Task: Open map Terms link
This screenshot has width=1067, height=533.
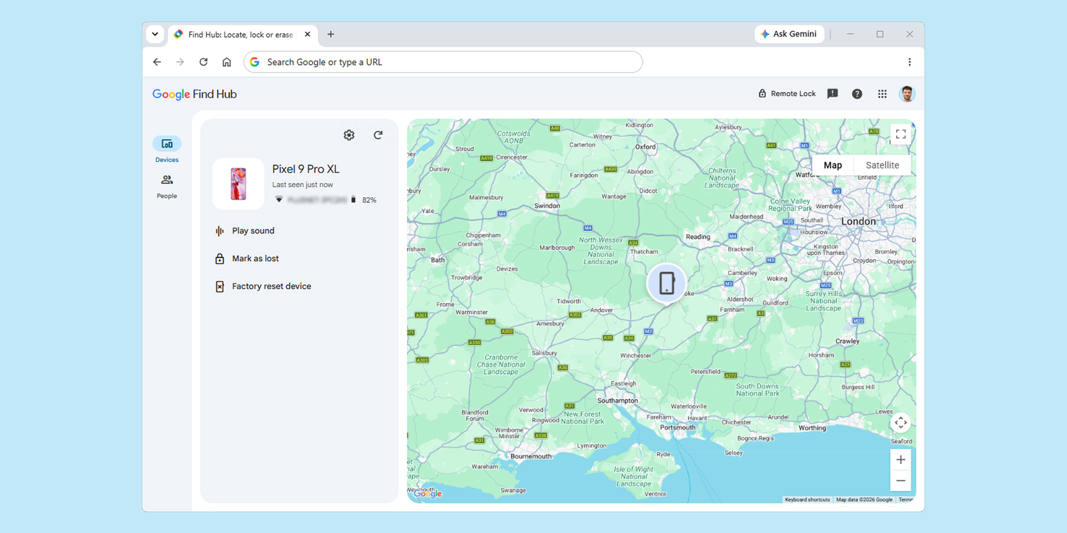Action: pyautogui.click(x=905, y=499)
